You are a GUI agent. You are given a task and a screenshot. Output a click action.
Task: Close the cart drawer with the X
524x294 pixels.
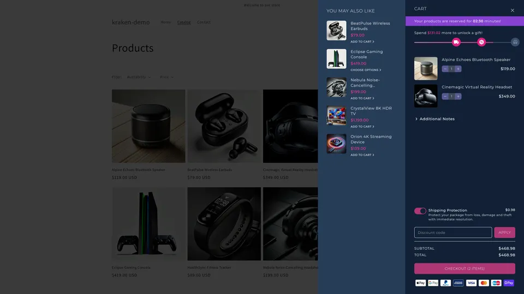click(x=512, y=10)
